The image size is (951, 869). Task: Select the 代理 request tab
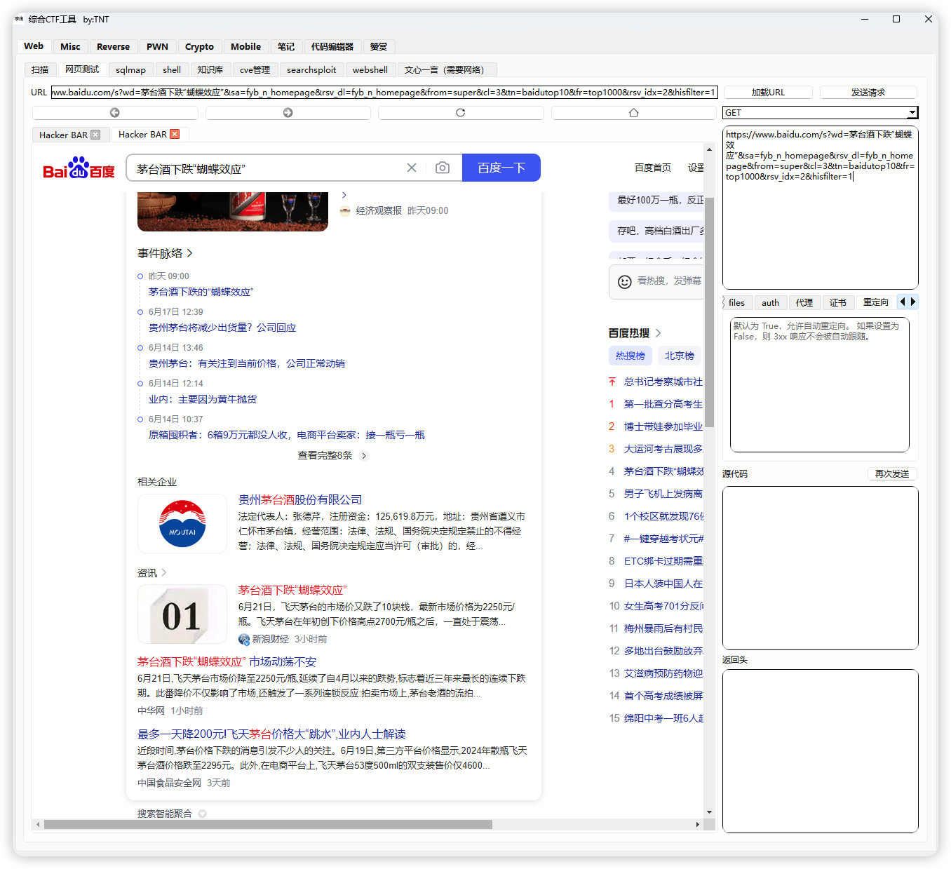point(804,302)
